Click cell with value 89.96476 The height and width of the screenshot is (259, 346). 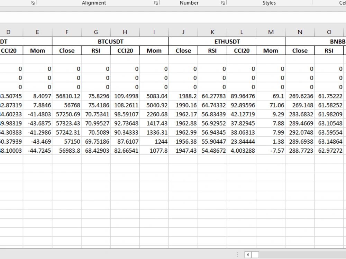242,96
